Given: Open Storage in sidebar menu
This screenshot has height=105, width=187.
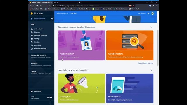Looking at the screenshot, I should point(37,39).
